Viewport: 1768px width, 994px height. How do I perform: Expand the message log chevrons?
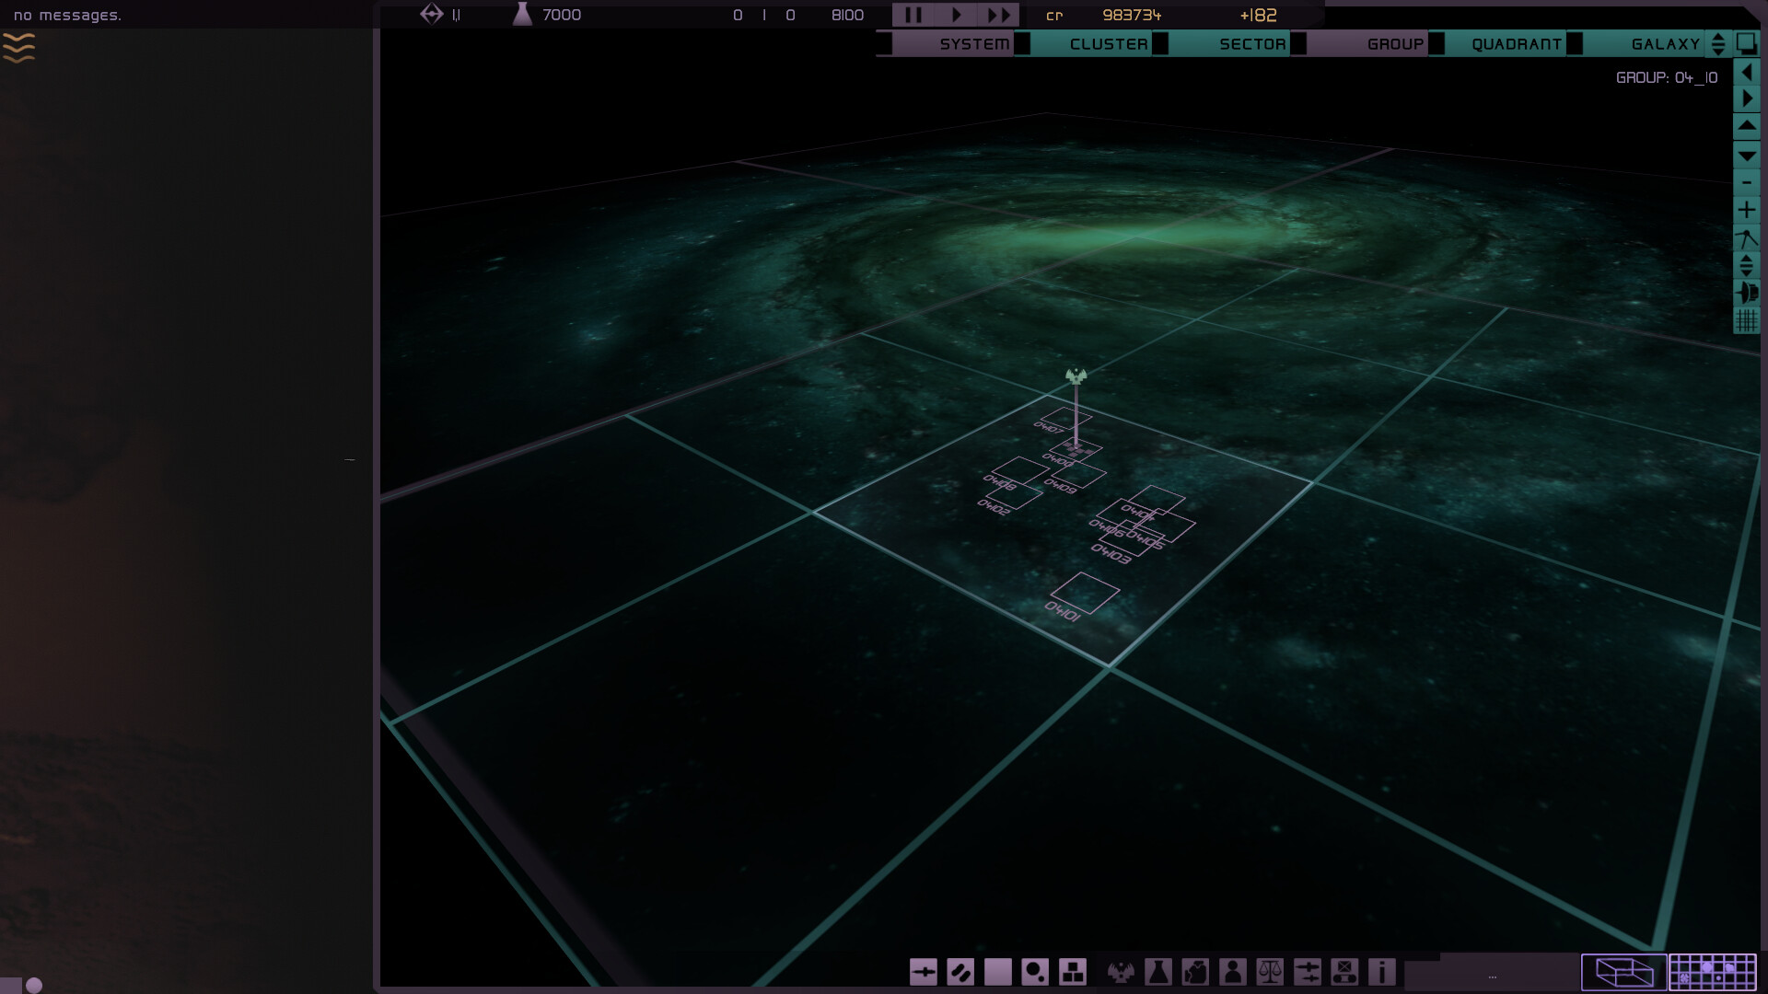18,48
